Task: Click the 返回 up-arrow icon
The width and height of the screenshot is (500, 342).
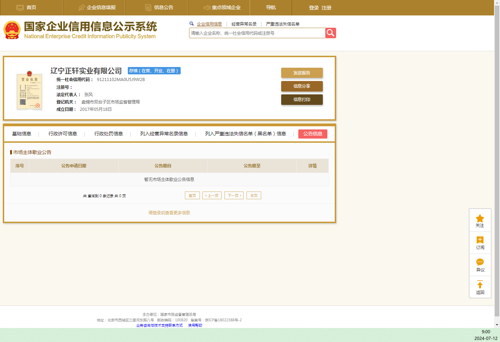Action: (x=480, y=284)
